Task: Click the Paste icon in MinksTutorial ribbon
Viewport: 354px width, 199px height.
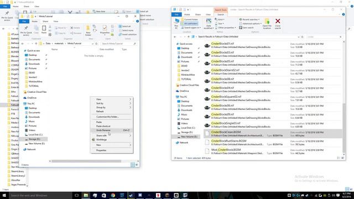Action: (44, 29)
